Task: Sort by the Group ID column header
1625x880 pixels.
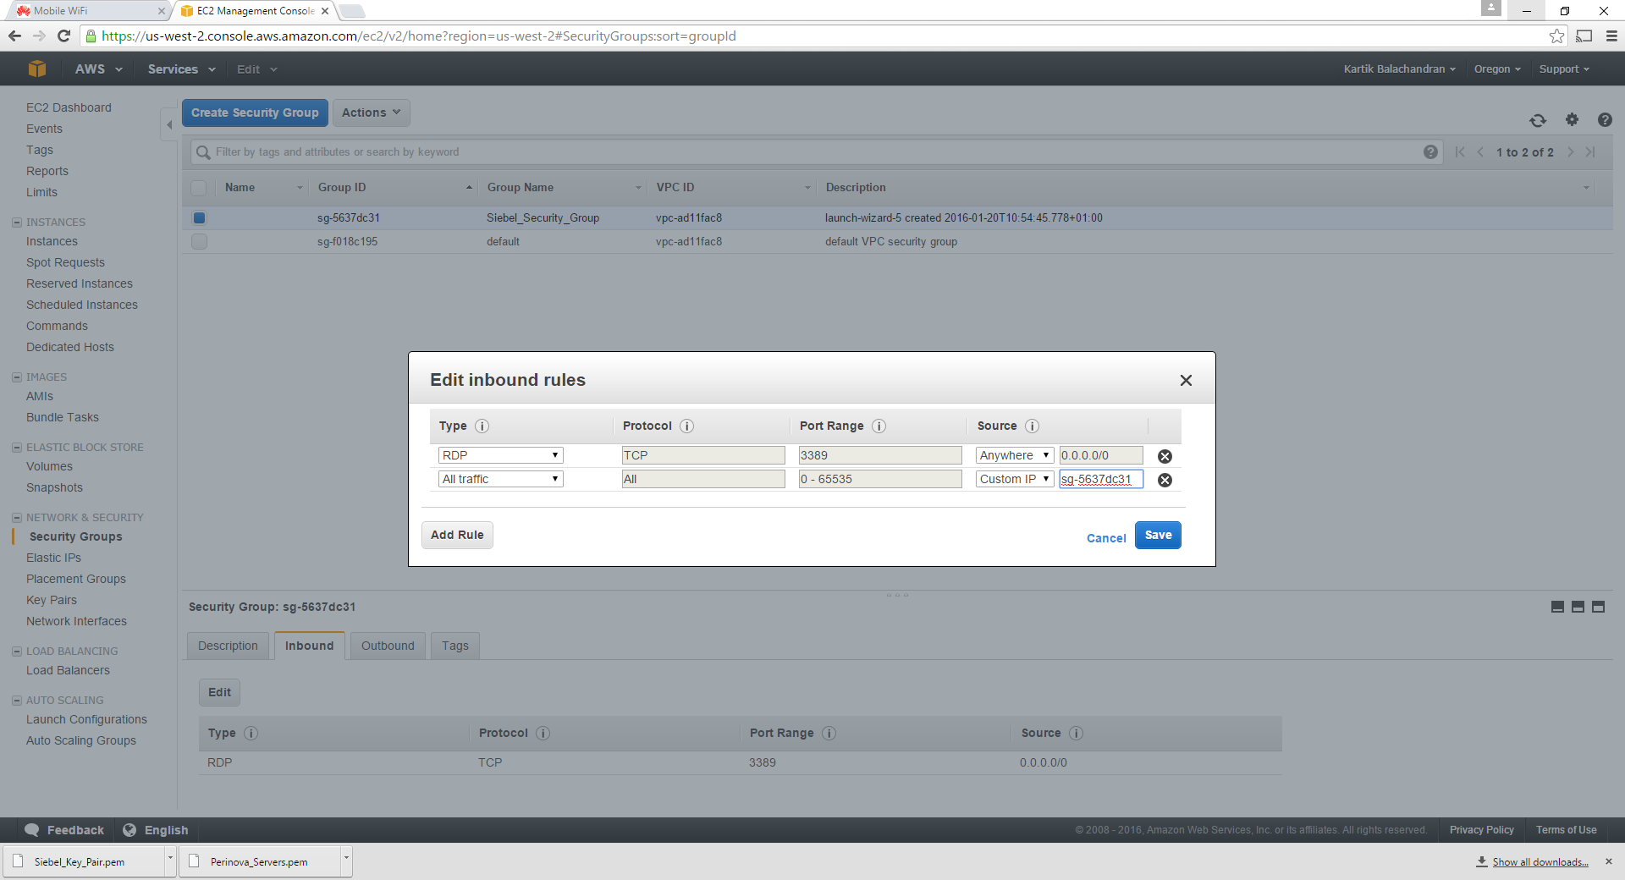Action: (x=394, y=188)
